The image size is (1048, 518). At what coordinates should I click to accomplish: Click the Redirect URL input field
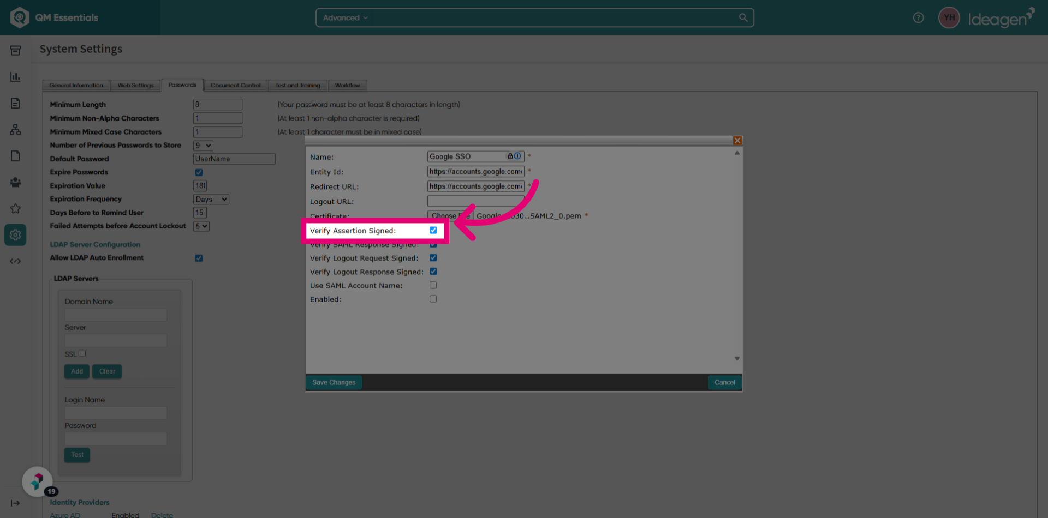click(x=475, y=186)
